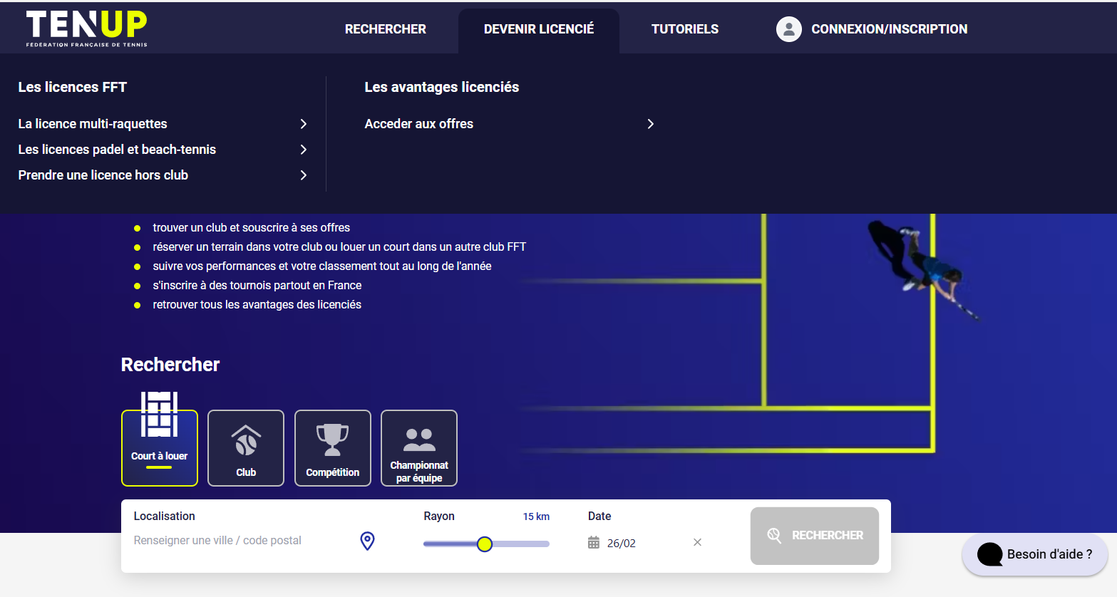1117x597 pixels.
Task: Expand Les licences padel et beach-tennis chevron
Action: pyautogui.click(x=304, y=150)
